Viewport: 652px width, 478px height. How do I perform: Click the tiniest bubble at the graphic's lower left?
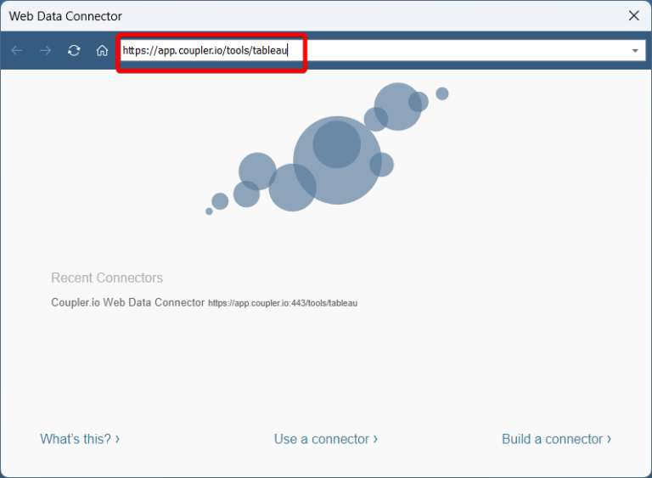pyautogui.click(x=209, y=211)
